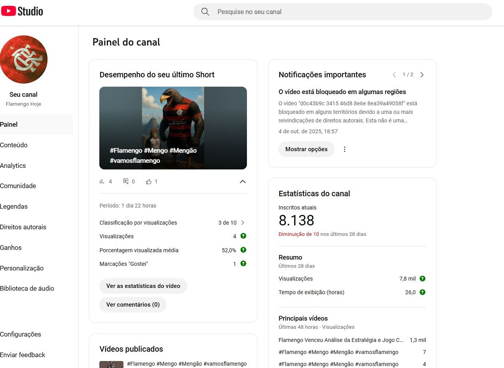Click the "Período: 1 dia 22 horas" text
The width and height of the screenshot is (504, 368).
[x=128, y=206]
